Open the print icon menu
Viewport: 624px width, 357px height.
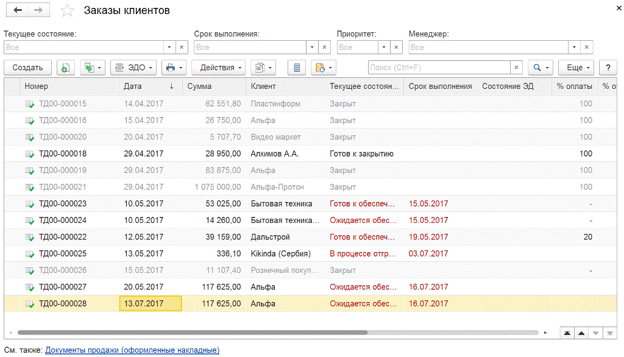[x=173, y=68]
